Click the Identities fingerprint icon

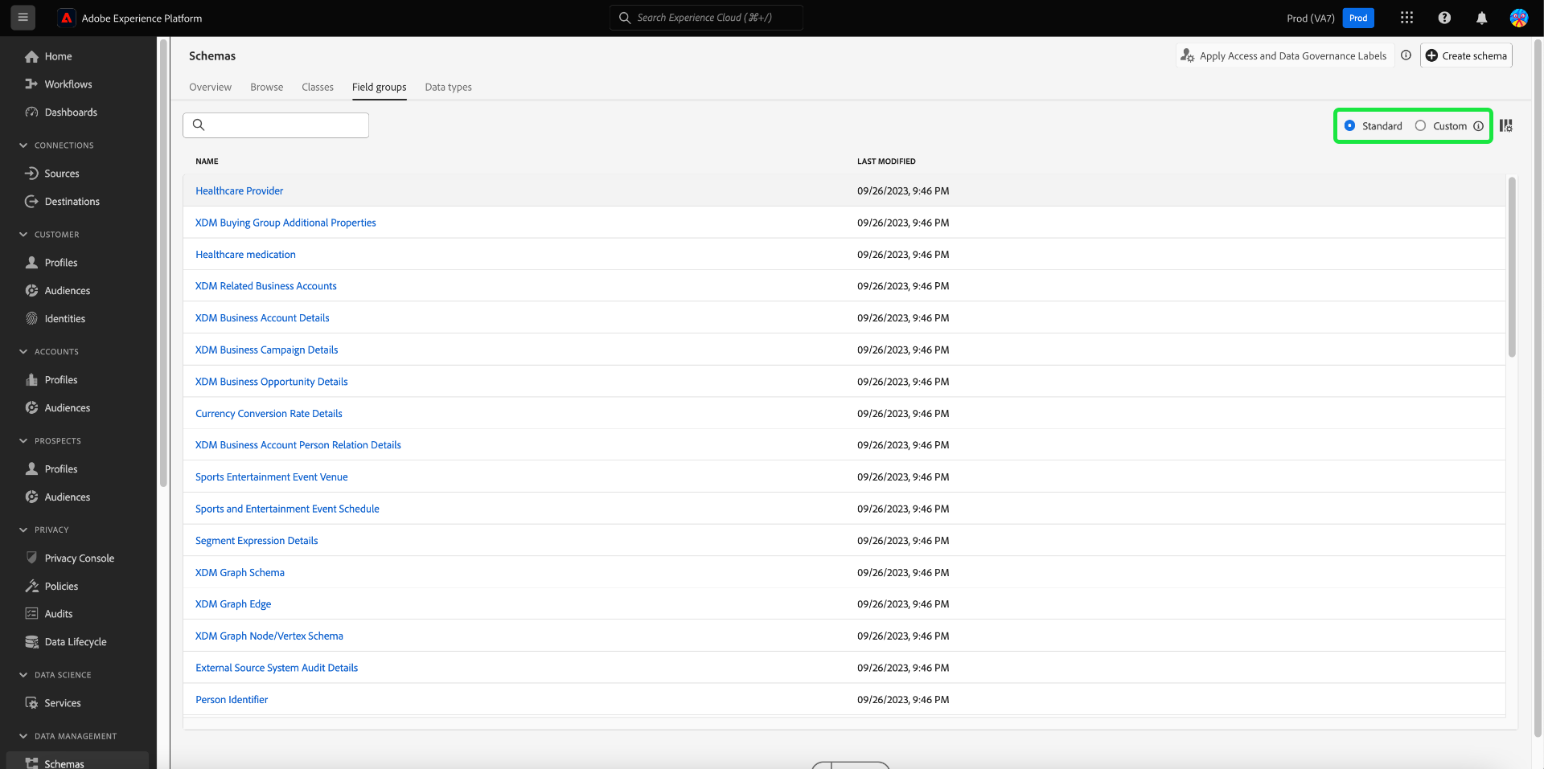pos(31,319)
